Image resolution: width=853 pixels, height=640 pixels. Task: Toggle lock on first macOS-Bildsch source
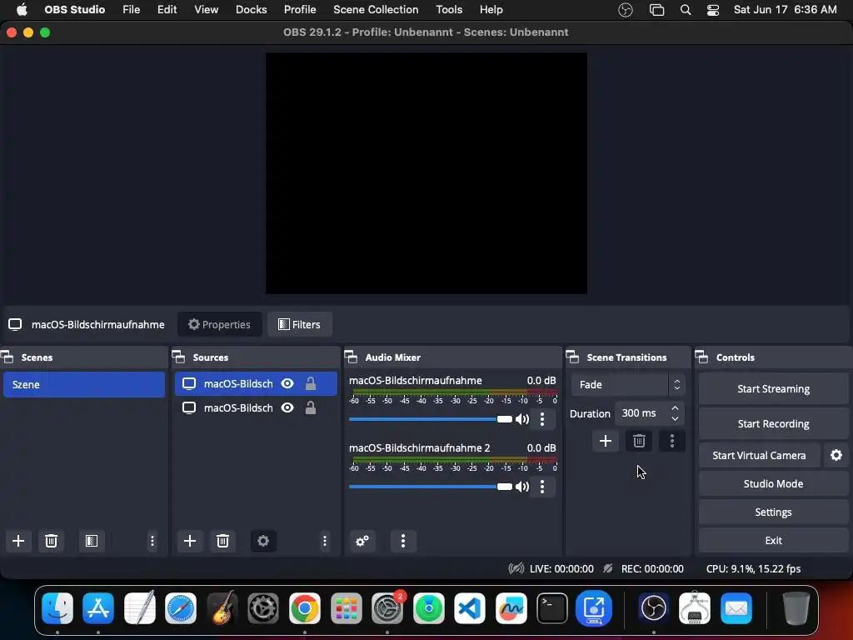pos(311,383)
